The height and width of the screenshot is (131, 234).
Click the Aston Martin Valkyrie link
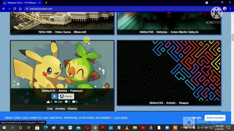[x=184, y=32]
